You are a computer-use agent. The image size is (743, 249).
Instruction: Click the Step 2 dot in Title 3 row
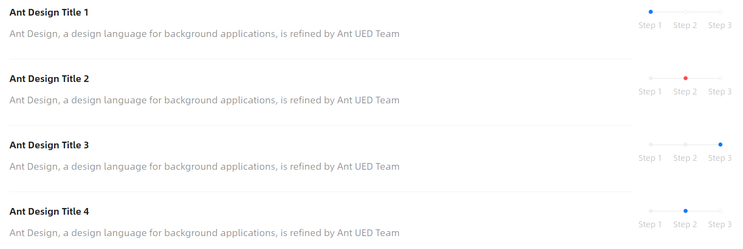(x=685, y=145)
